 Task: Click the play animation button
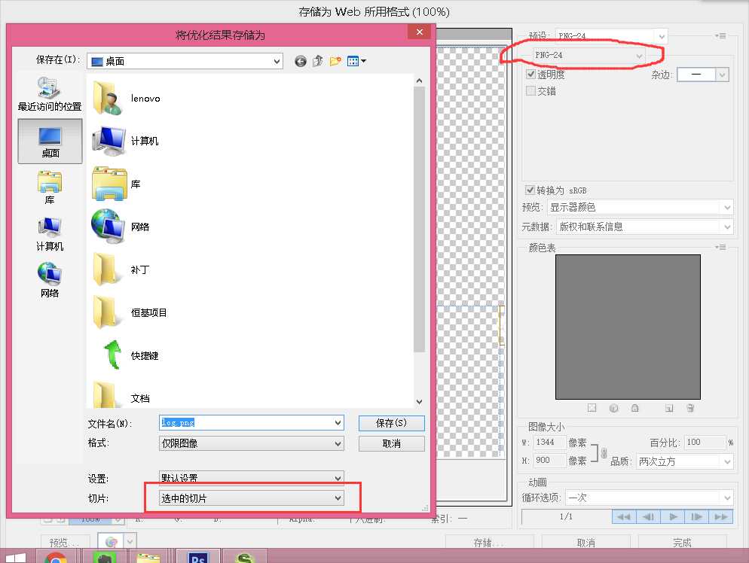click(673, 517)
